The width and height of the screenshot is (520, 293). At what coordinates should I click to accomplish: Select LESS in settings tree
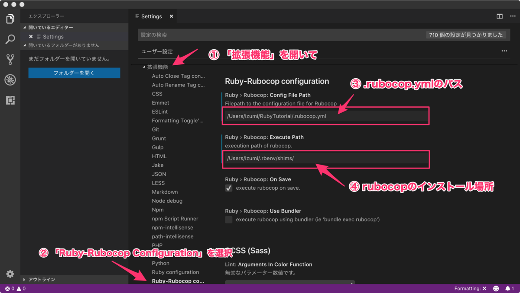point(159,183)
